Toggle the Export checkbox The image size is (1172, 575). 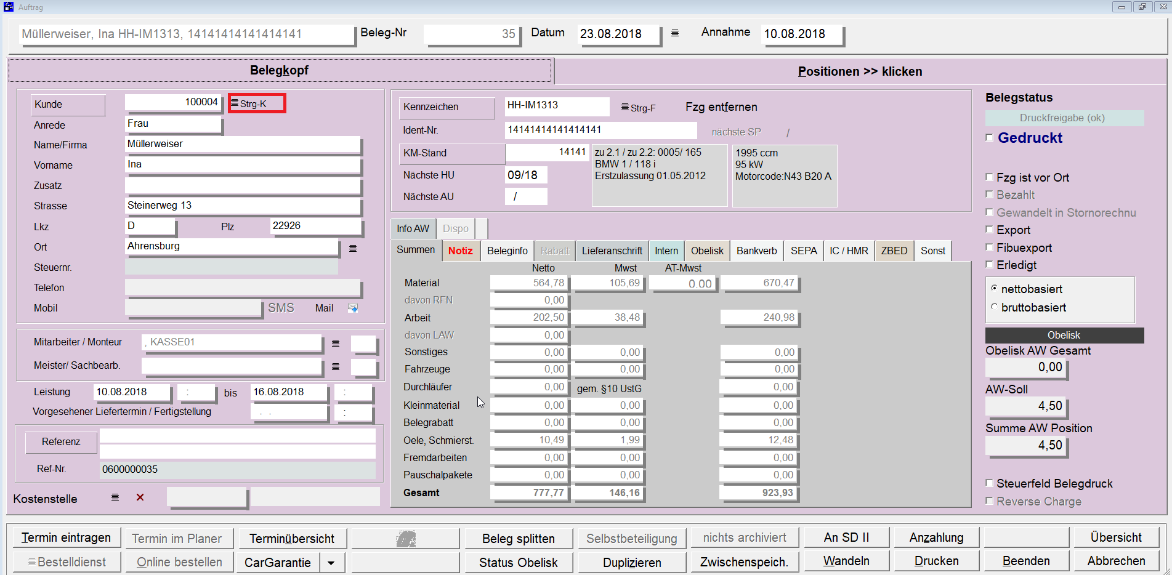pos(990,230)
